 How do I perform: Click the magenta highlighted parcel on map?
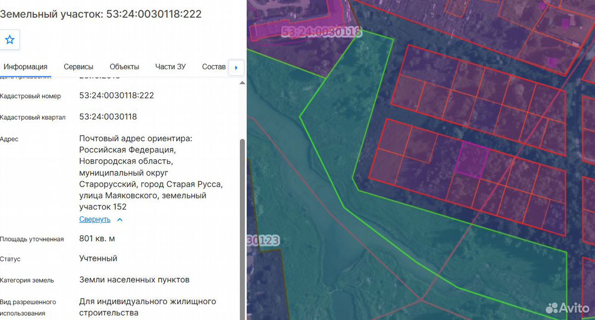click(x=472, y=161)
